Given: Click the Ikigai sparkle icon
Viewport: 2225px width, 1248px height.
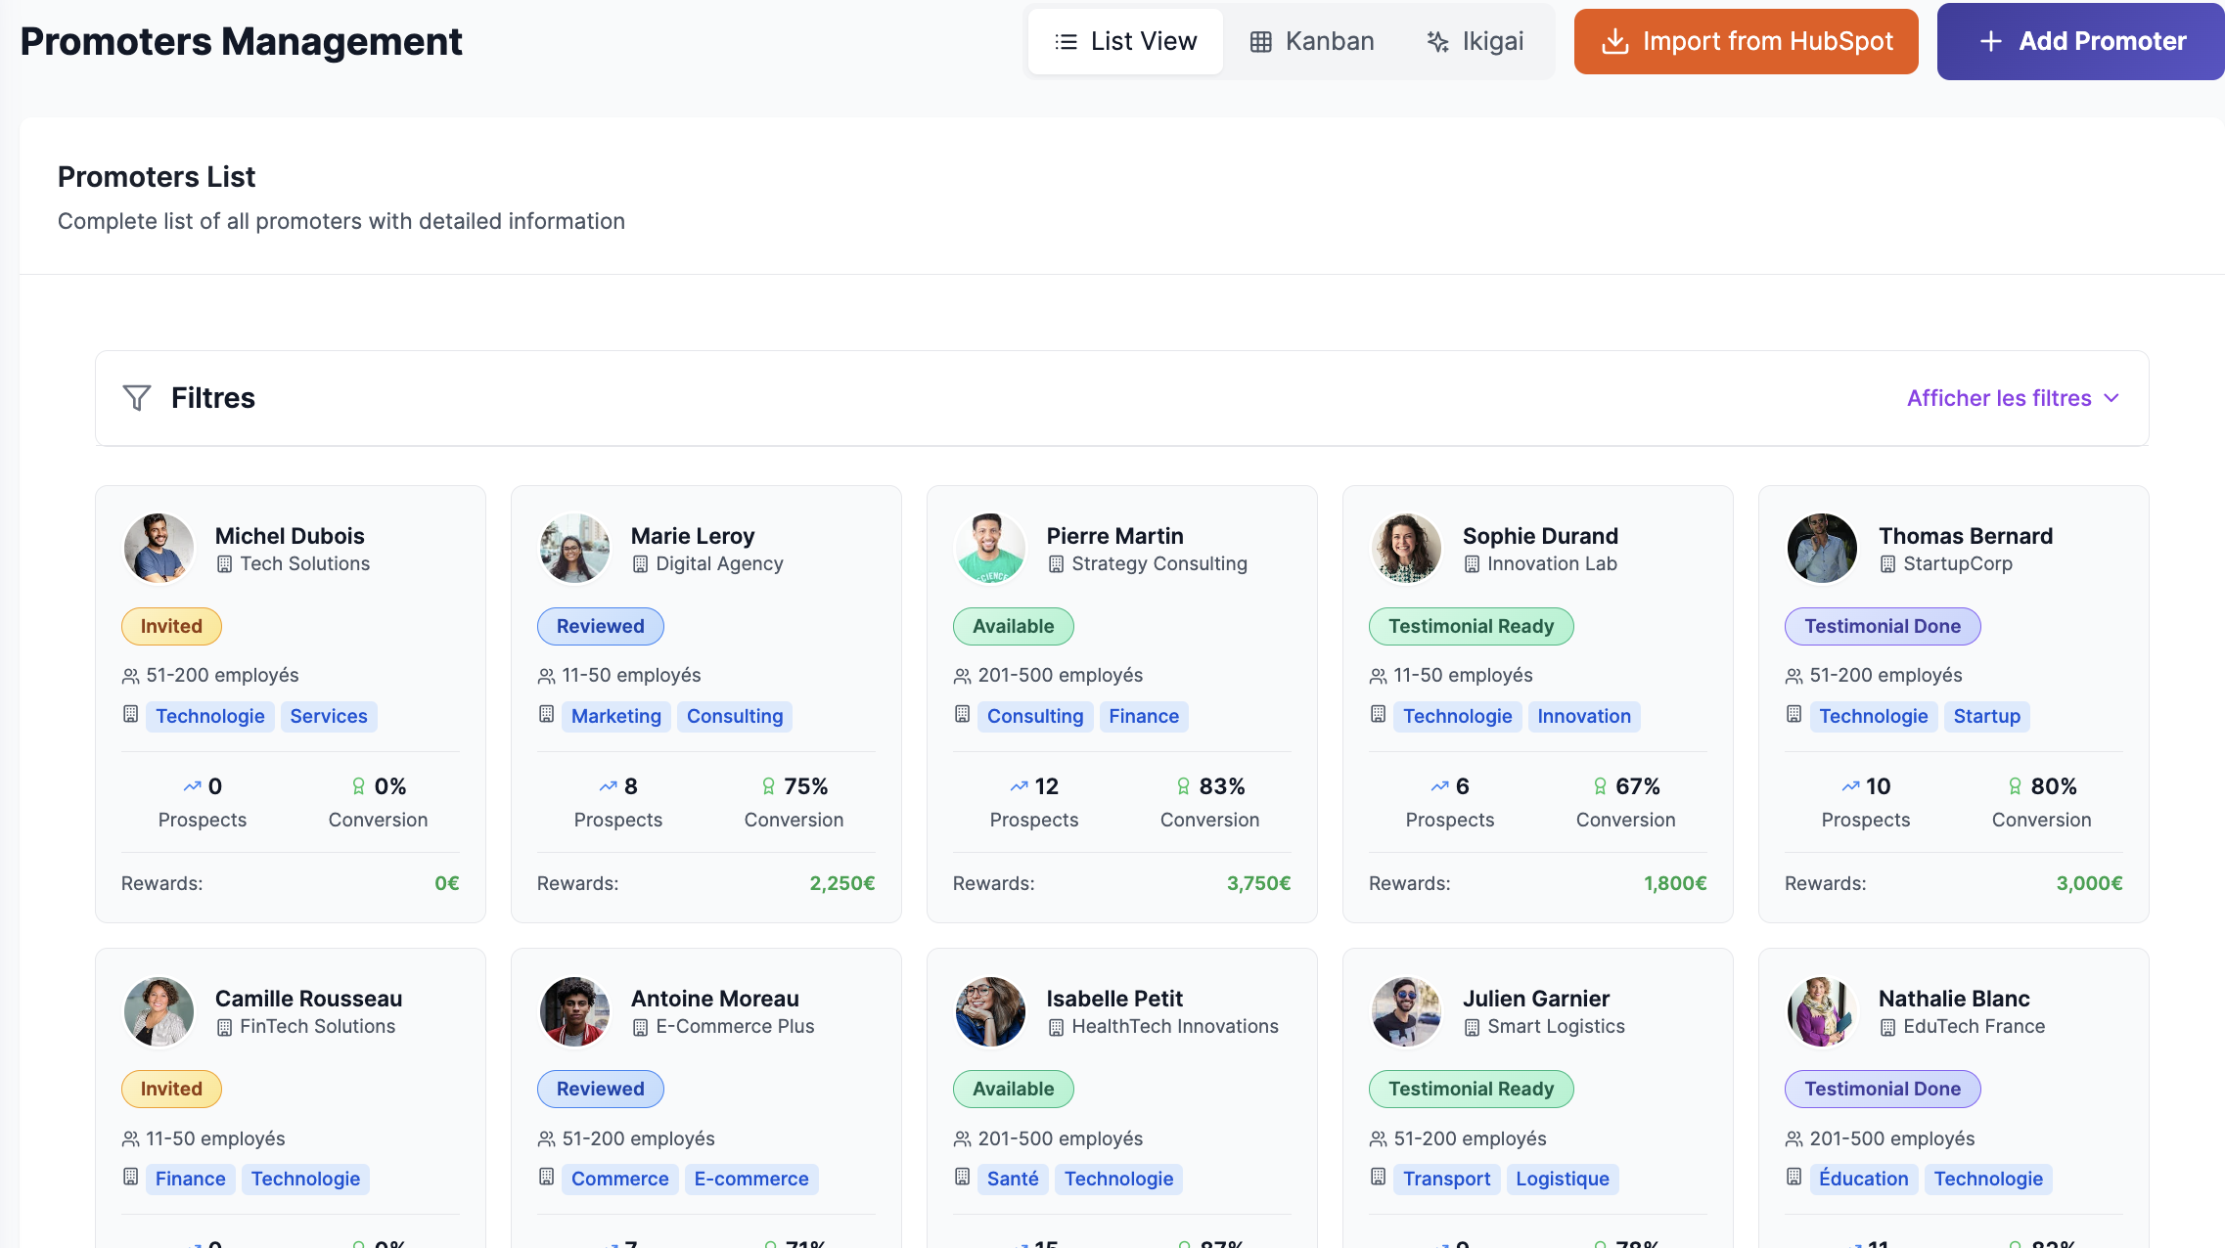Looking at the screenshot, I should coord(1437,42).
